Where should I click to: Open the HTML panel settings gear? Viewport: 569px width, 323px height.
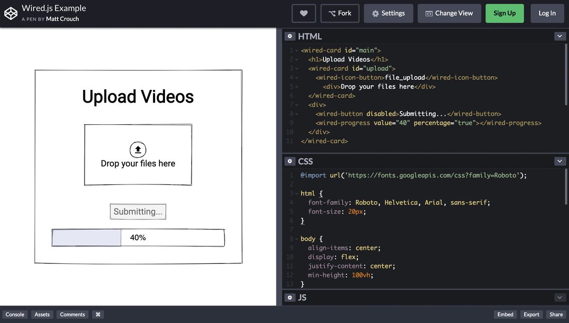290,36
